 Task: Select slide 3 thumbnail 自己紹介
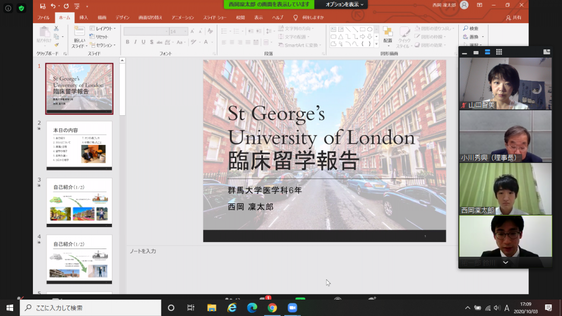(x=79, y=202)
